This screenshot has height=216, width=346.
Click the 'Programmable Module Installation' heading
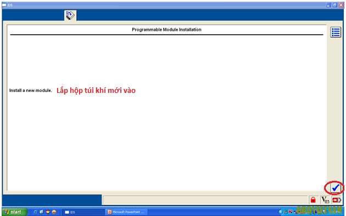(166, 30)
